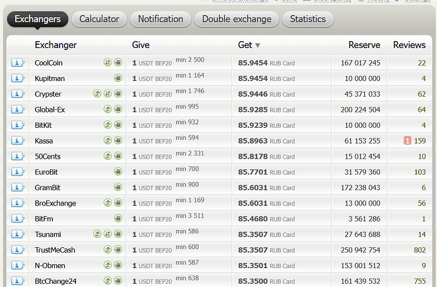Open info icon for Crypster row
Image resolution: width=437 pixels, height=287 pixels.
click(x=18, y=94)
